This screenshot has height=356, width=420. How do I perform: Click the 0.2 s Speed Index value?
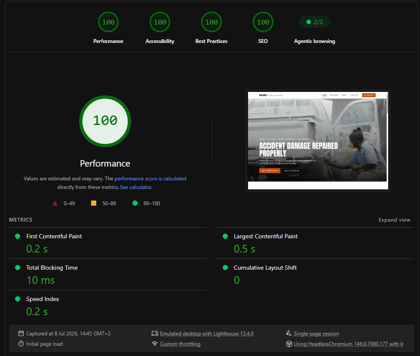37,312
